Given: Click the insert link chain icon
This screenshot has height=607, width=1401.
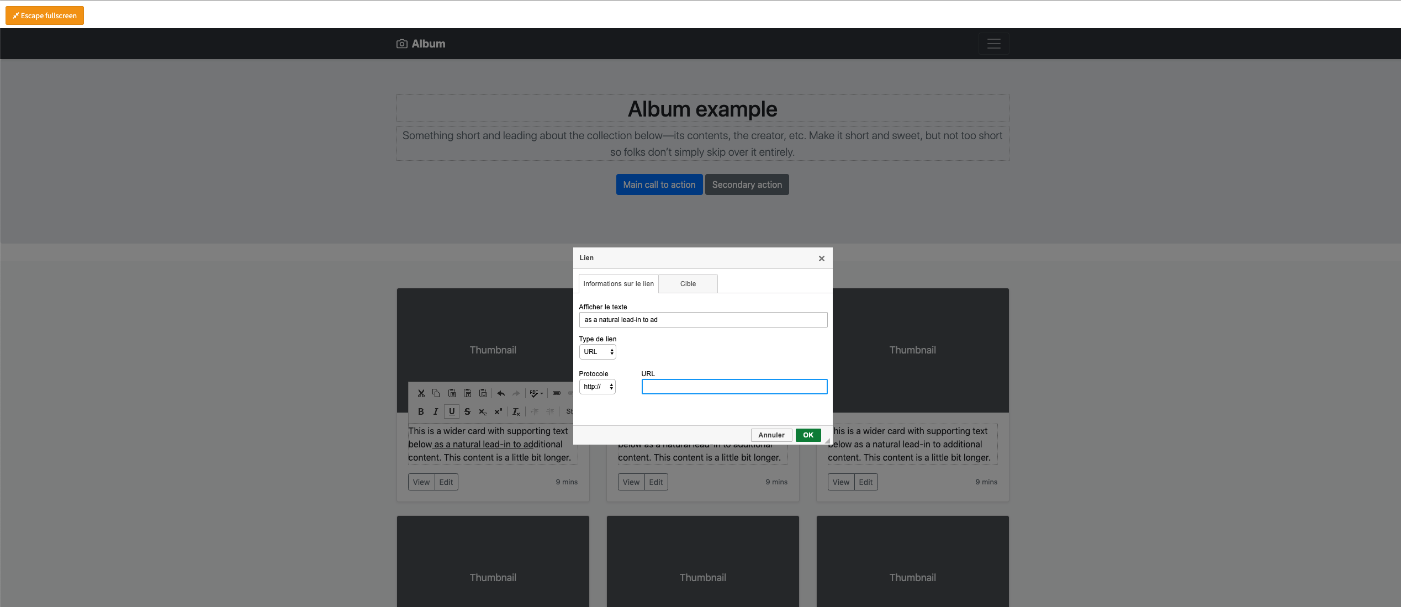Looking at the screenshot, I should coord(557,393).
